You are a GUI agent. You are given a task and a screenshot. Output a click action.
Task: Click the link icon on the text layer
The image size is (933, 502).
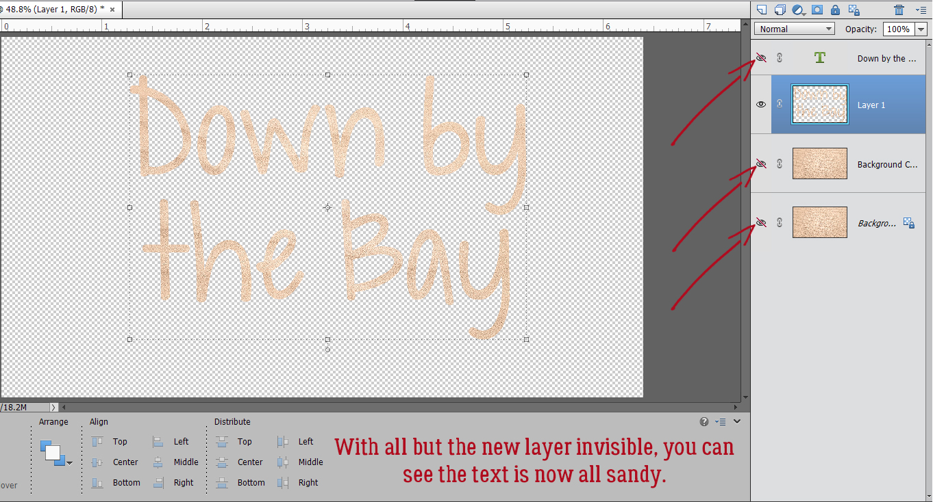coord(779,58)
